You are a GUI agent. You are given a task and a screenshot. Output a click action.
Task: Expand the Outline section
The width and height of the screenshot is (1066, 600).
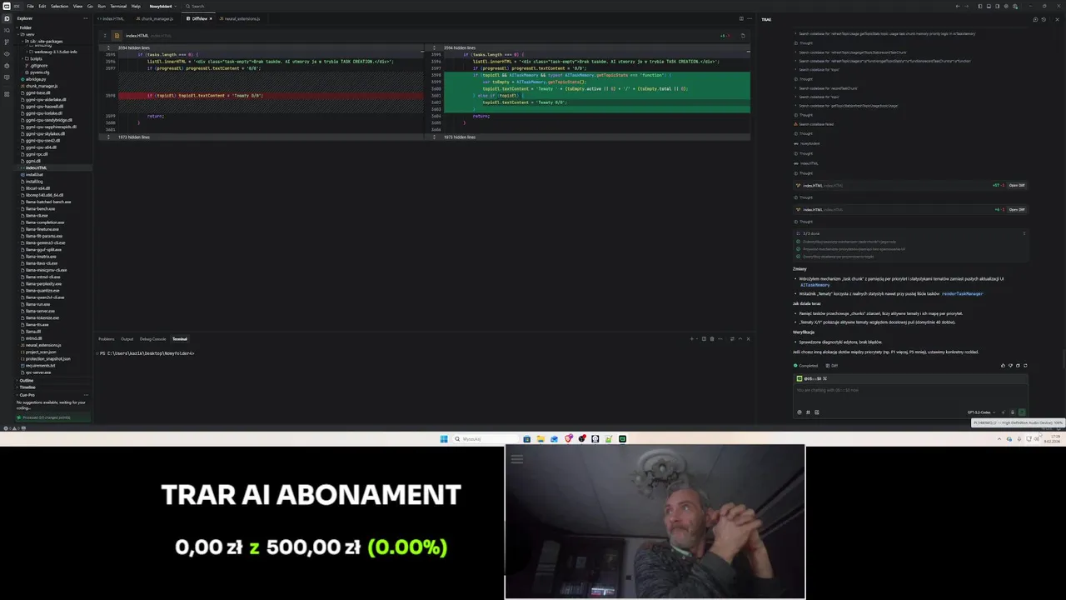point(27,381)
